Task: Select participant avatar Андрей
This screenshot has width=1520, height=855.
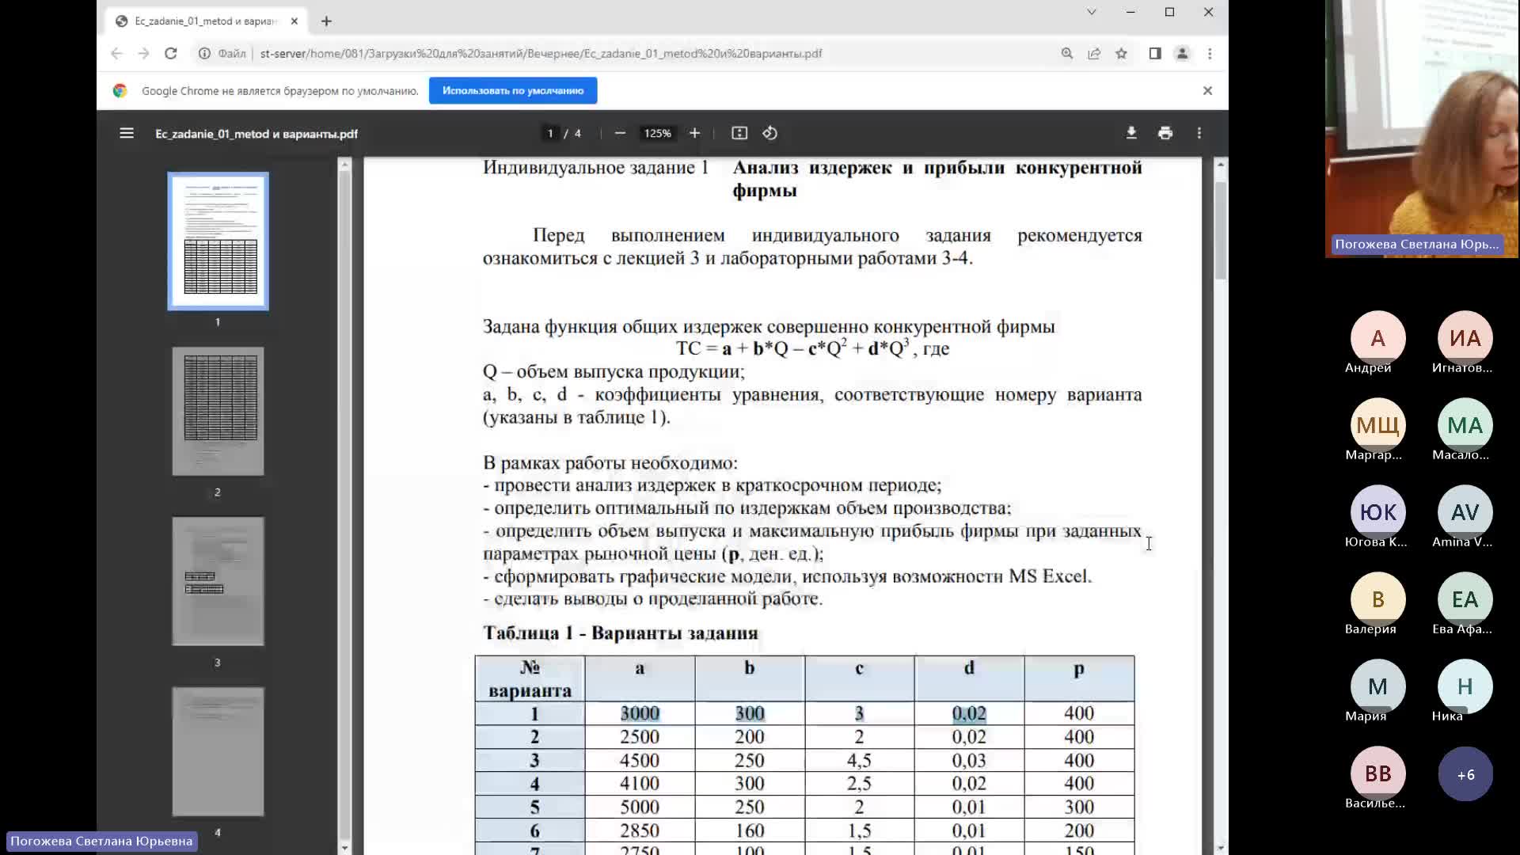Action: click(1377, 338)
